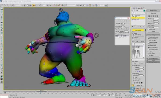Click the last icon below Normalize checkbox
The width and height of the screenshot is (161, 98).
pos(142,83)
